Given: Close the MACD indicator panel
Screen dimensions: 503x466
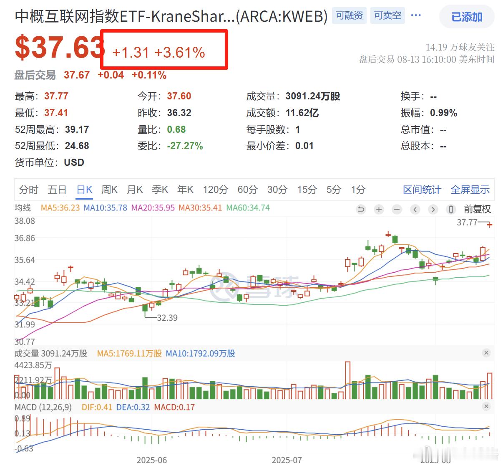Looking at the screenshot, I should [x=486, y=406].
